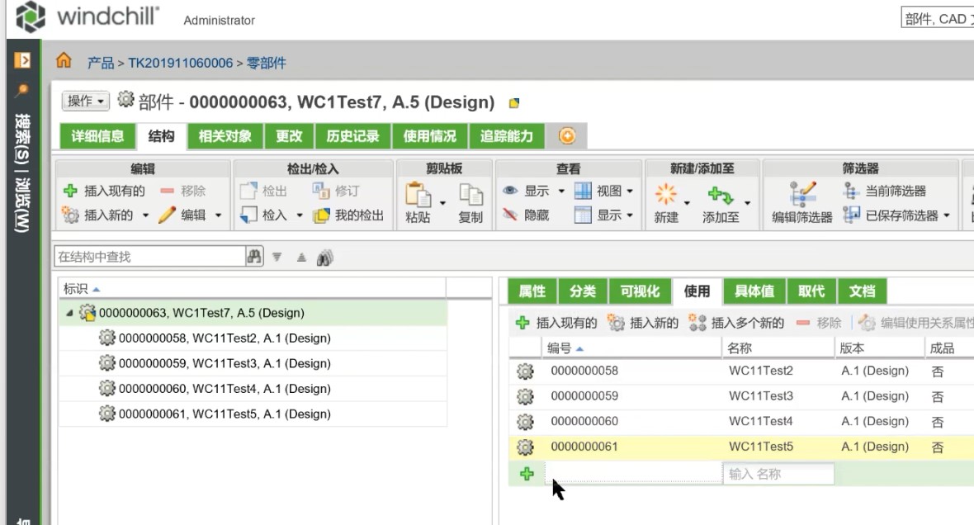
Task: Click the green plus icon in new row
Action: tap(527, 474)
